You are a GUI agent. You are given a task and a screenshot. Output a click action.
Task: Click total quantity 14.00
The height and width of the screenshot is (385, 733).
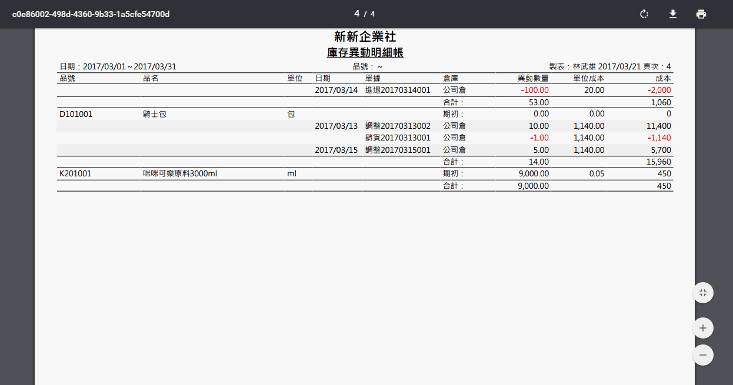pyautogui.click(x=539, y=162)
